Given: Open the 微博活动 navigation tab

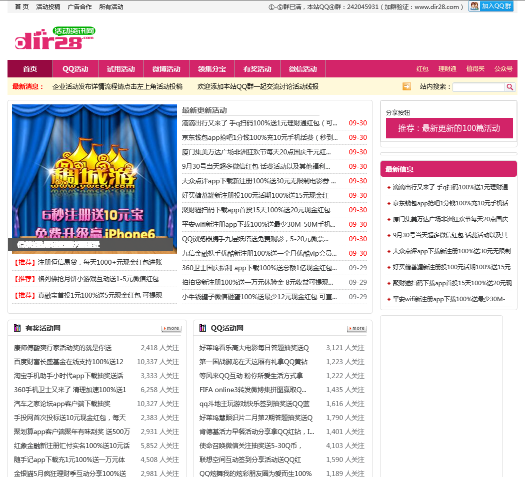Looking at the screenshot, I should [166, 69].
